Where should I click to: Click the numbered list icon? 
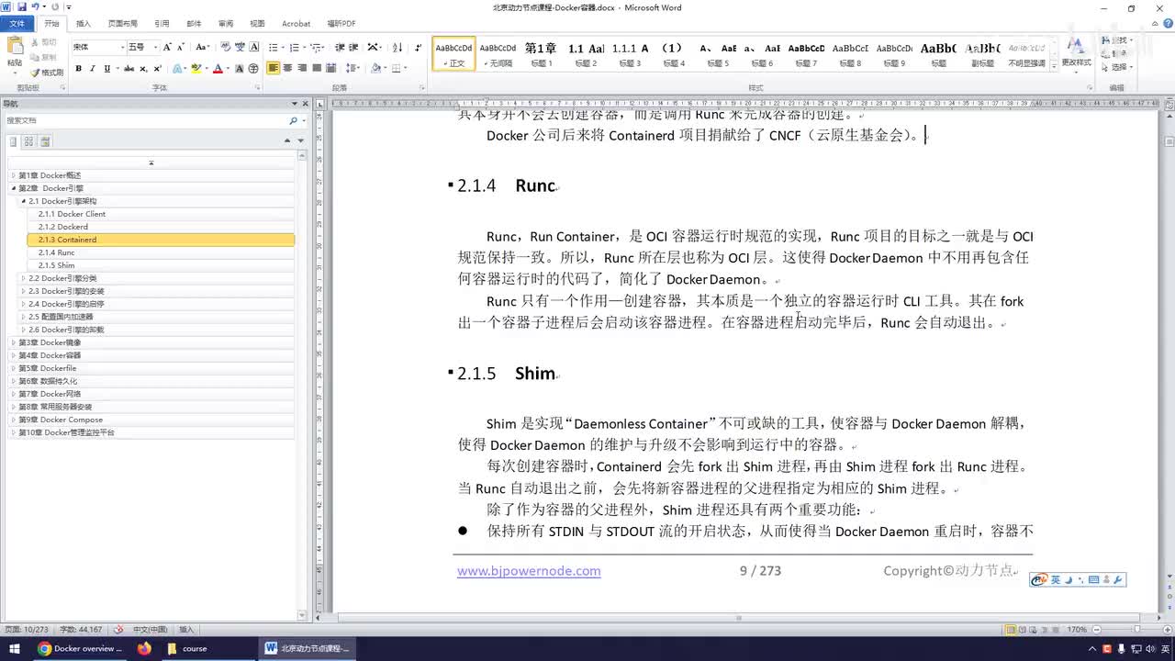(295, 47)
